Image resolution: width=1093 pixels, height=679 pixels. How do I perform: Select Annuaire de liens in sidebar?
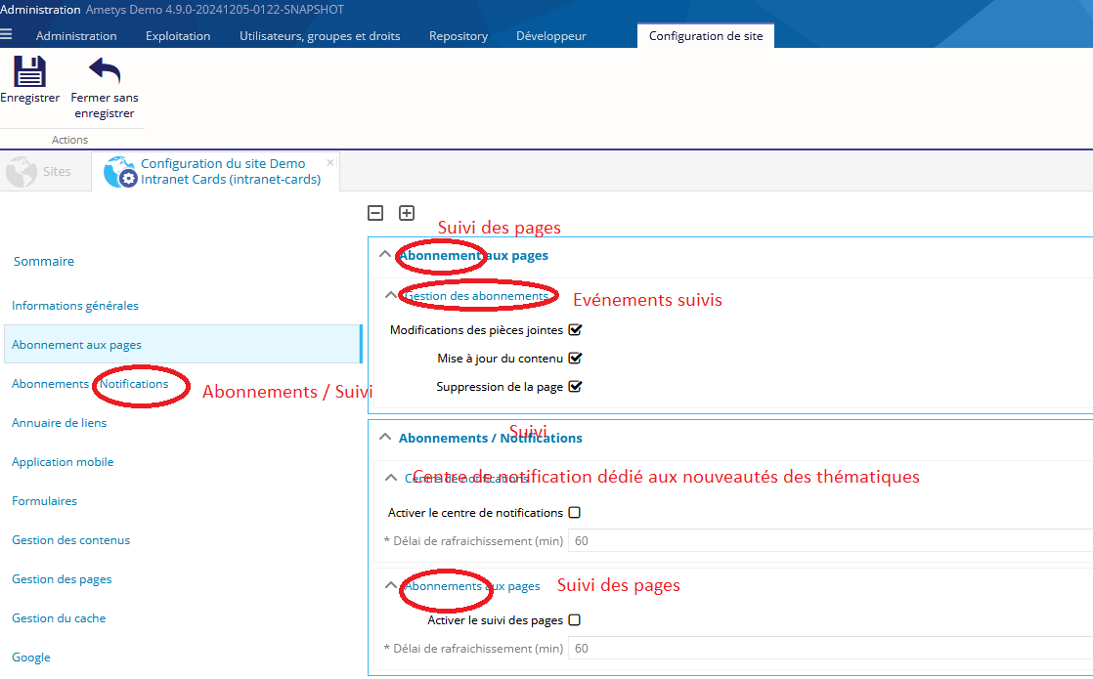(x=60, y=423)
